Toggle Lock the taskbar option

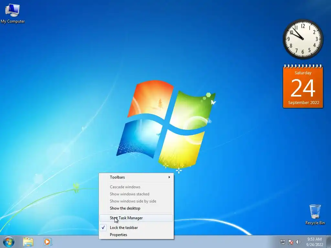[136, 228]
